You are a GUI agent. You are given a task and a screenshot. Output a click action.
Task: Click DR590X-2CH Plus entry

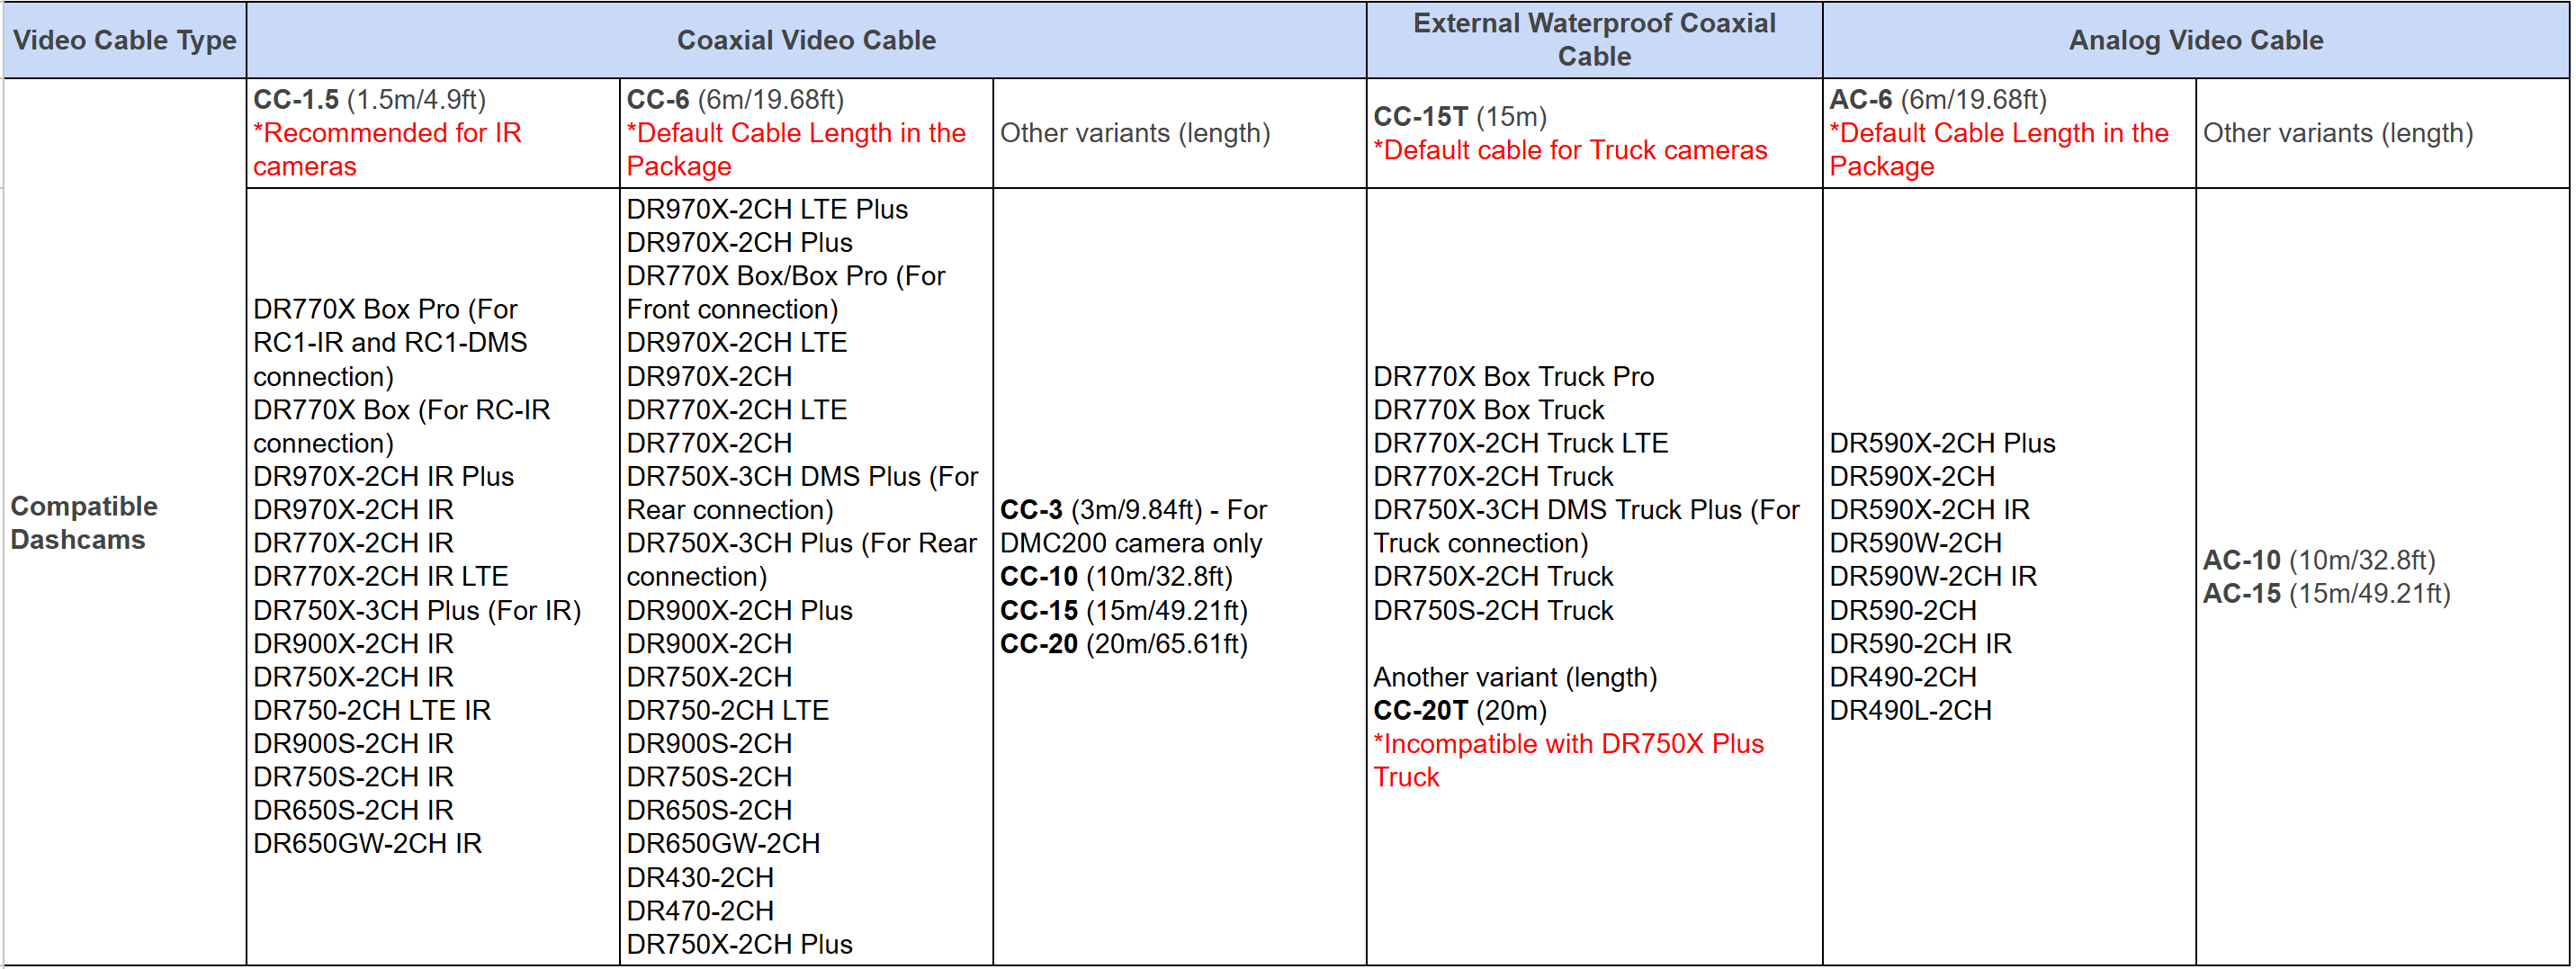pyautogui.click(x=1942, y=444)
